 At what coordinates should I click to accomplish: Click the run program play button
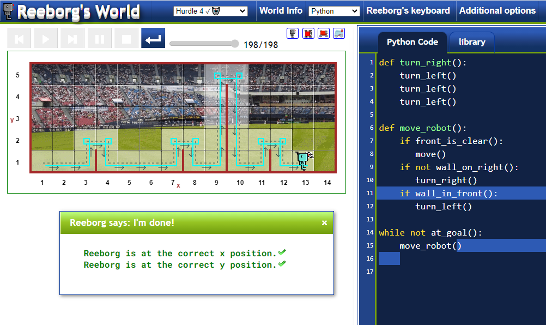(46, 38)
